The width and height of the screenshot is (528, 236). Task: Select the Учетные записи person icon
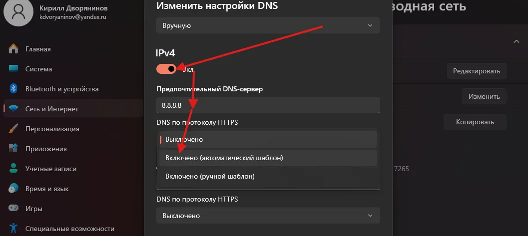[x=14, y=169]
